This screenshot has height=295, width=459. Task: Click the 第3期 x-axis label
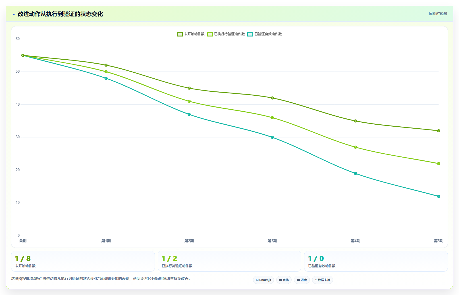pos(272,241)
